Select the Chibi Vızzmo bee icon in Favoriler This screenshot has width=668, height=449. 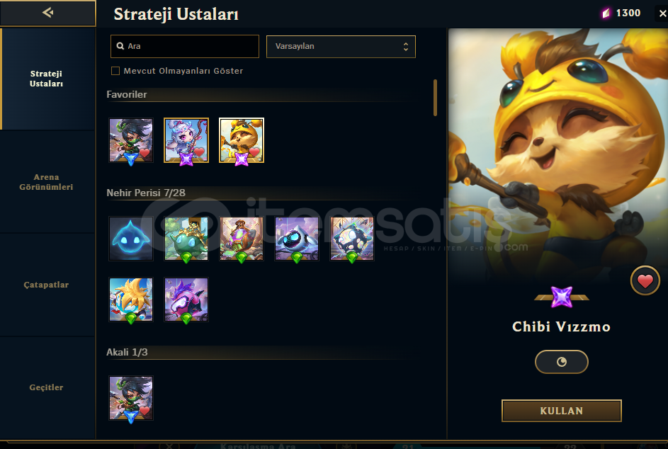click(x=242, y=140)
